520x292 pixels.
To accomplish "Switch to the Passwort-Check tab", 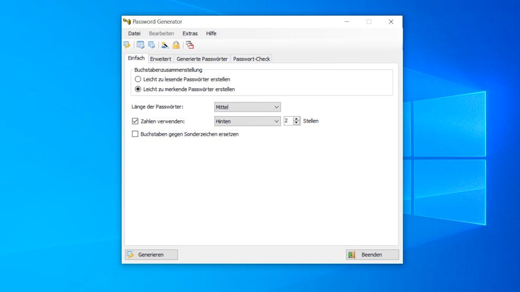I will 252,59.
